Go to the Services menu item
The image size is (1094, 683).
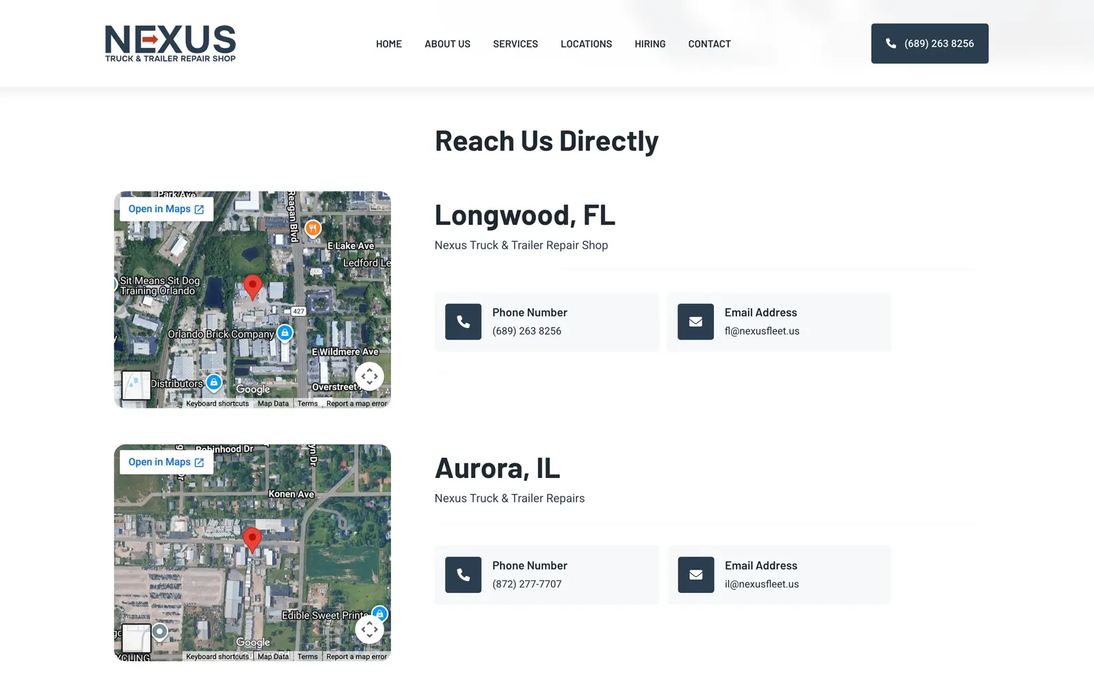point(516,44)
